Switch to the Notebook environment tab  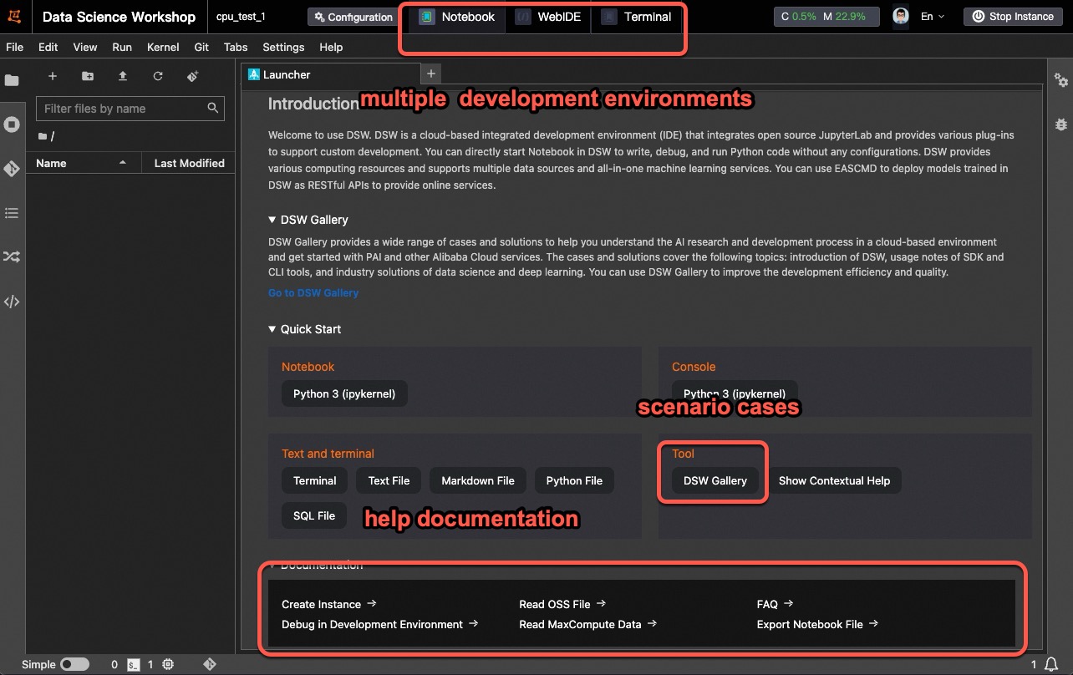(x=457, y=17)
